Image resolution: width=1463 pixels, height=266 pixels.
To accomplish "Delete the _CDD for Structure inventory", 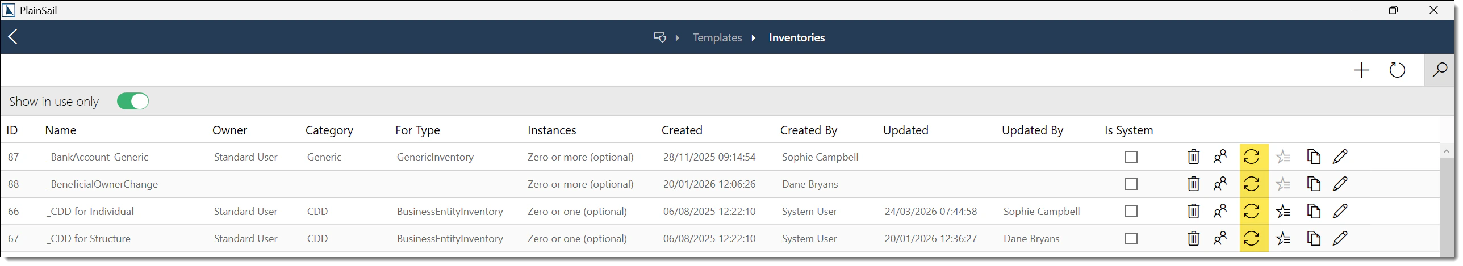I will 1193,238.
